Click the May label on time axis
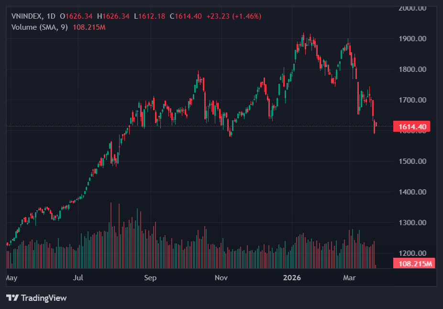Image resolution: width=443 pixels, height=309 pixels. point(11,277)
